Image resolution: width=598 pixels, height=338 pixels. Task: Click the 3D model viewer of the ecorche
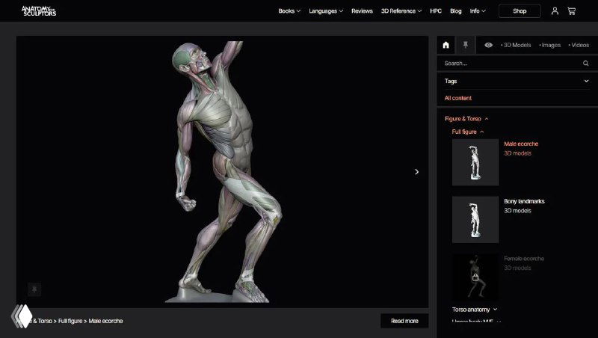222,172
